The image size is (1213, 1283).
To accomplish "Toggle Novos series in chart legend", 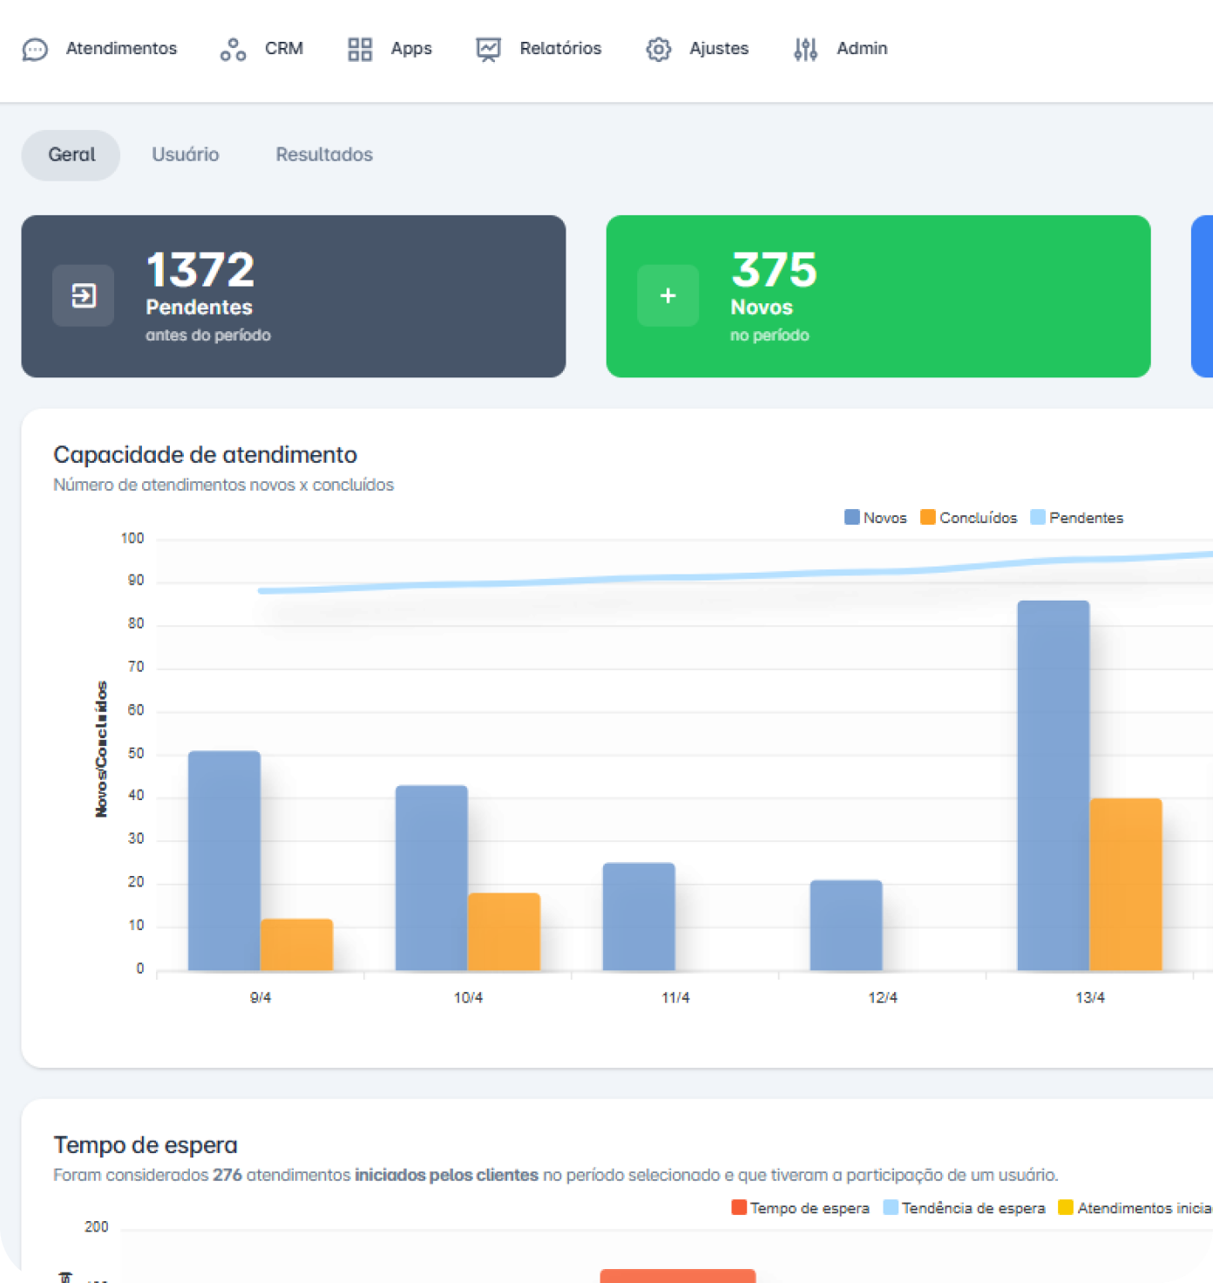I will [x=876, y=518].
